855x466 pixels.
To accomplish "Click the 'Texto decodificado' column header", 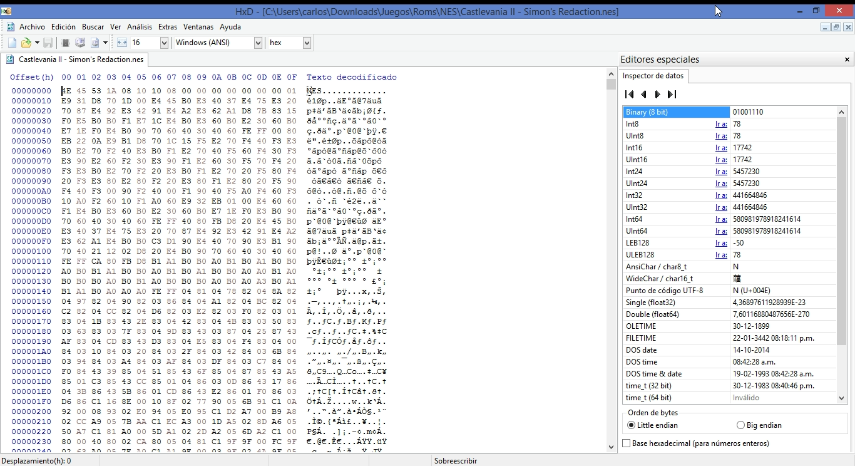I will (351, 77).
